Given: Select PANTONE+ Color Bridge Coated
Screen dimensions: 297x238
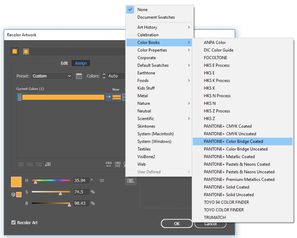Looking at the screenshot, I should pyautogui.click(x=242, y=141).
